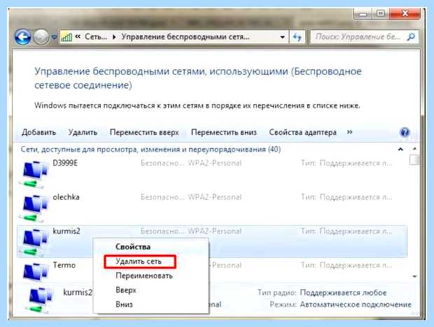Click the Termo network icon
The height and width of the screenshot is (327, 434).
click(34, 272)
